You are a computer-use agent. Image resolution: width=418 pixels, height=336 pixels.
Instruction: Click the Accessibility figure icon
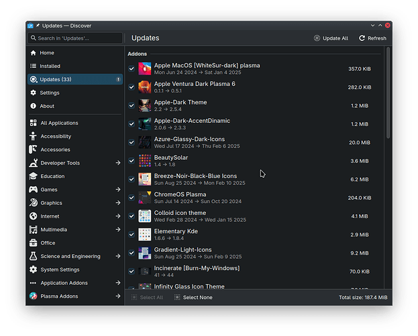coord(34,136)
